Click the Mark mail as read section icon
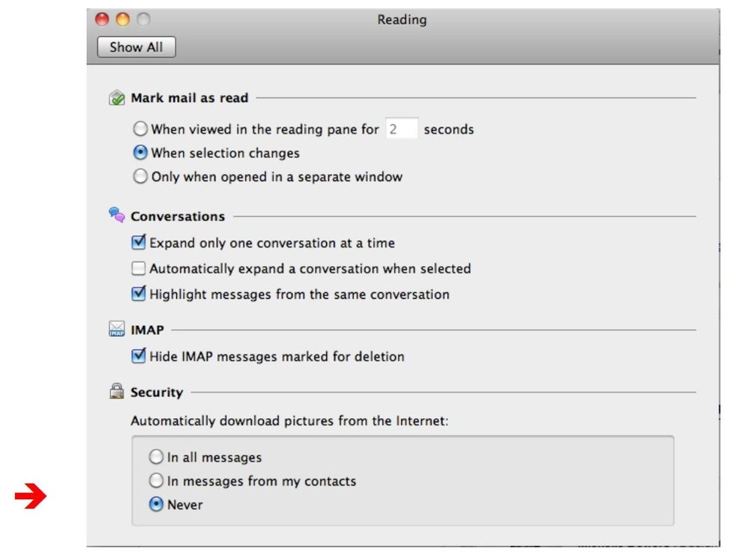The height and width of the screenshot is (557, 734). (116, 98)
